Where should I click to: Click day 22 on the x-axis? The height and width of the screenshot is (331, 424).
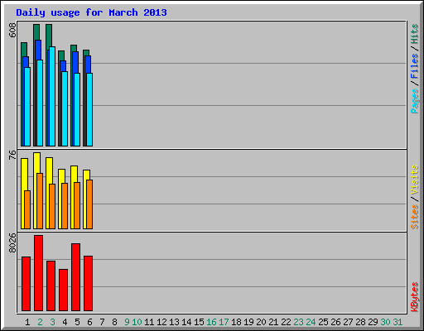pyautogui.click(x=286, y=322)
